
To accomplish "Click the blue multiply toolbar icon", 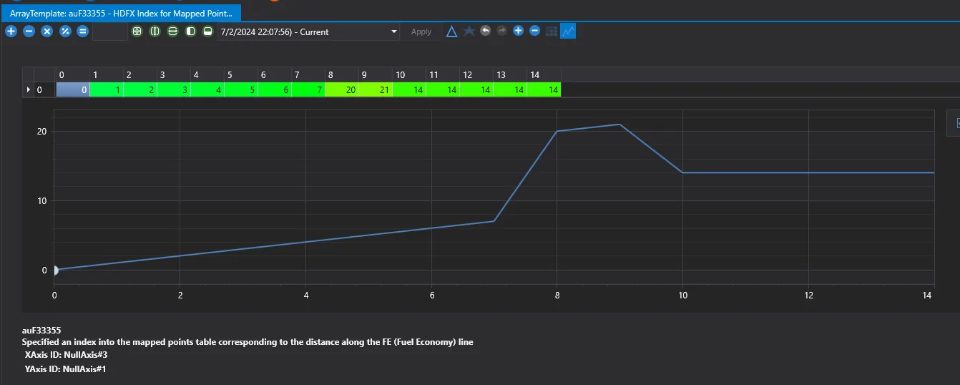I will (x=46, y=31).
